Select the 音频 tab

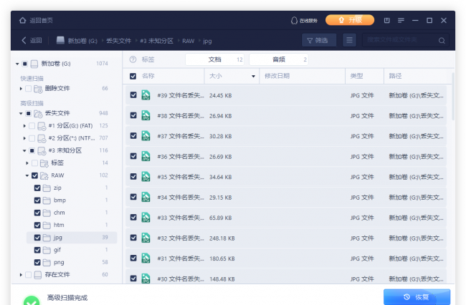tap(278, 59)
